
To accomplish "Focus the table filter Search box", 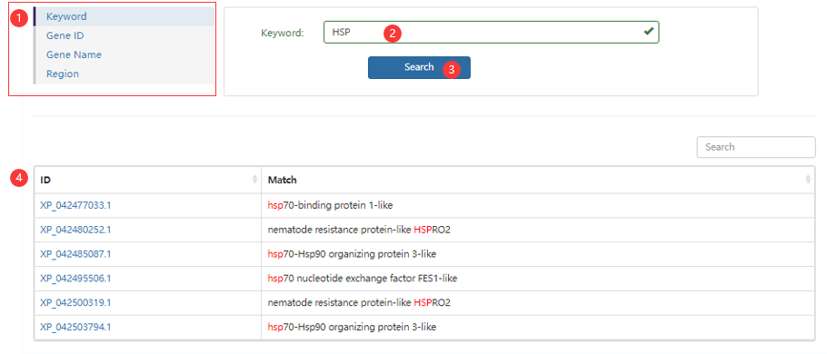I will pyautogui.click(x=756, y=147).
